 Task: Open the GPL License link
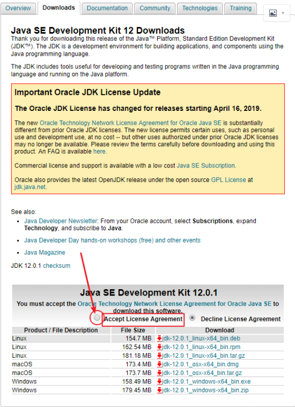point(228,180)
